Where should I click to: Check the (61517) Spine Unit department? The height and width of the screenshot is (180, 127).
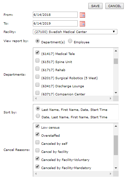pyautogui.click(x=37, y=60)
